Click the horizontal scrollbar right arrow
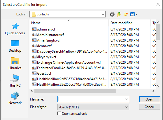This screenshot has height=120, width=163. (x=153, y=91)
